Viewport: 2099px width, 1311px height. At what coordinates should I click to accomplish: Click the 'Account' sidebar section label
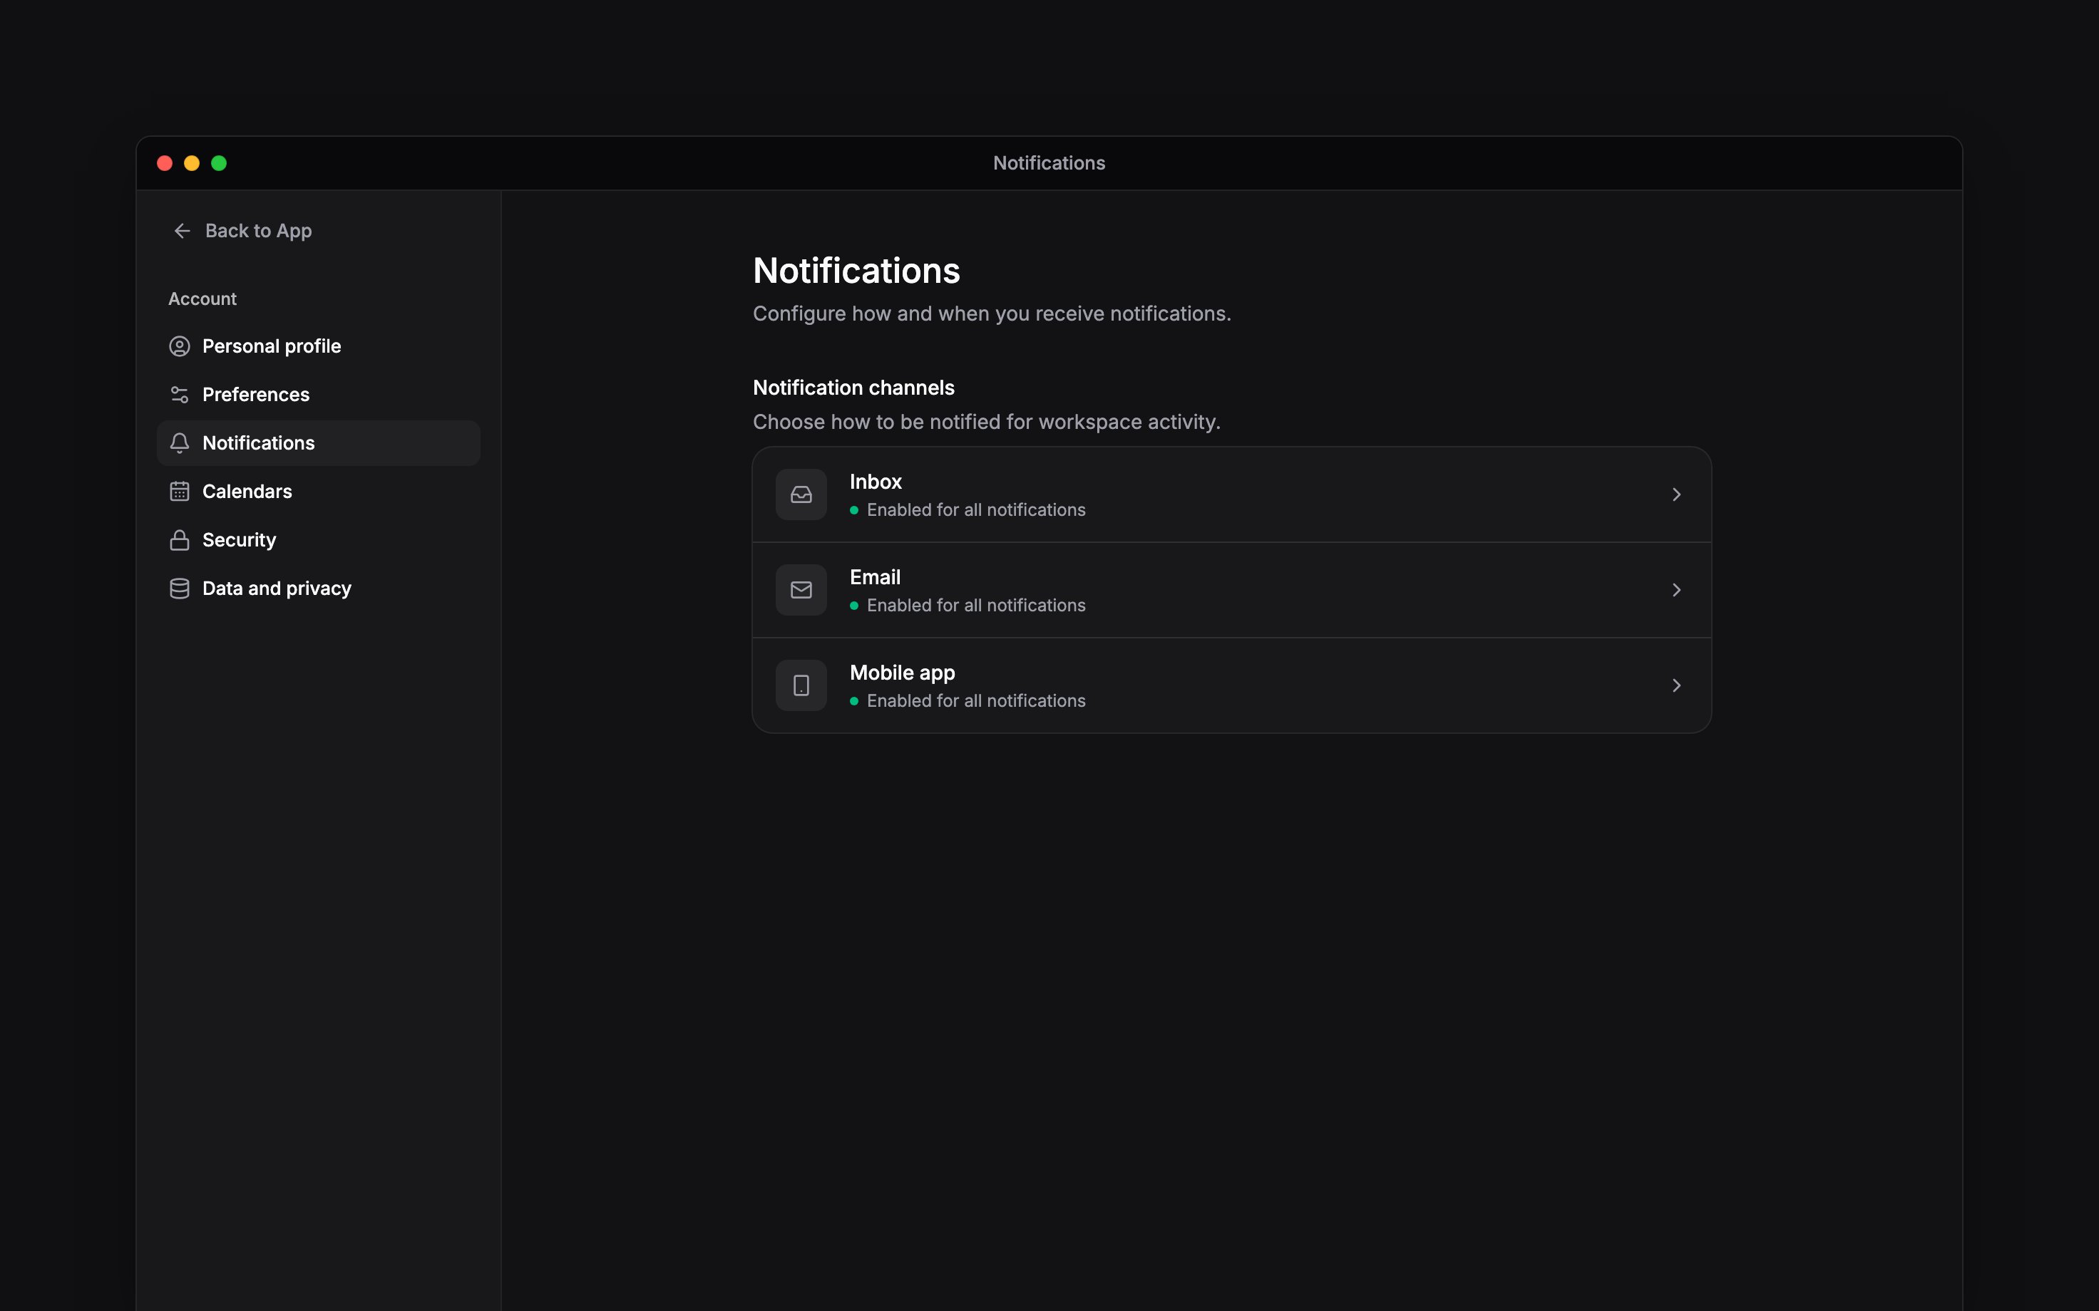click(x=202, y=299)
